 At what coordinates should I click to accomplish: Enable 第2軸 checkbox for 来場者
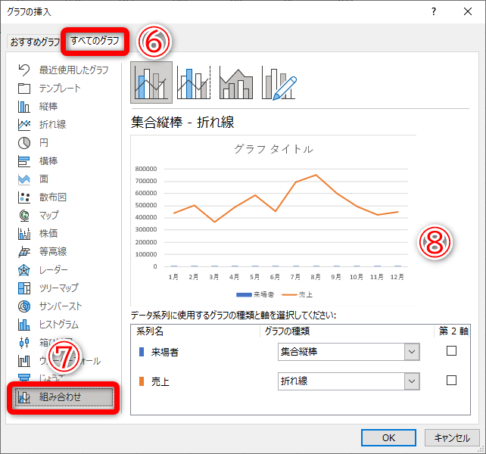pyautogui.click(x=451, y=351)
